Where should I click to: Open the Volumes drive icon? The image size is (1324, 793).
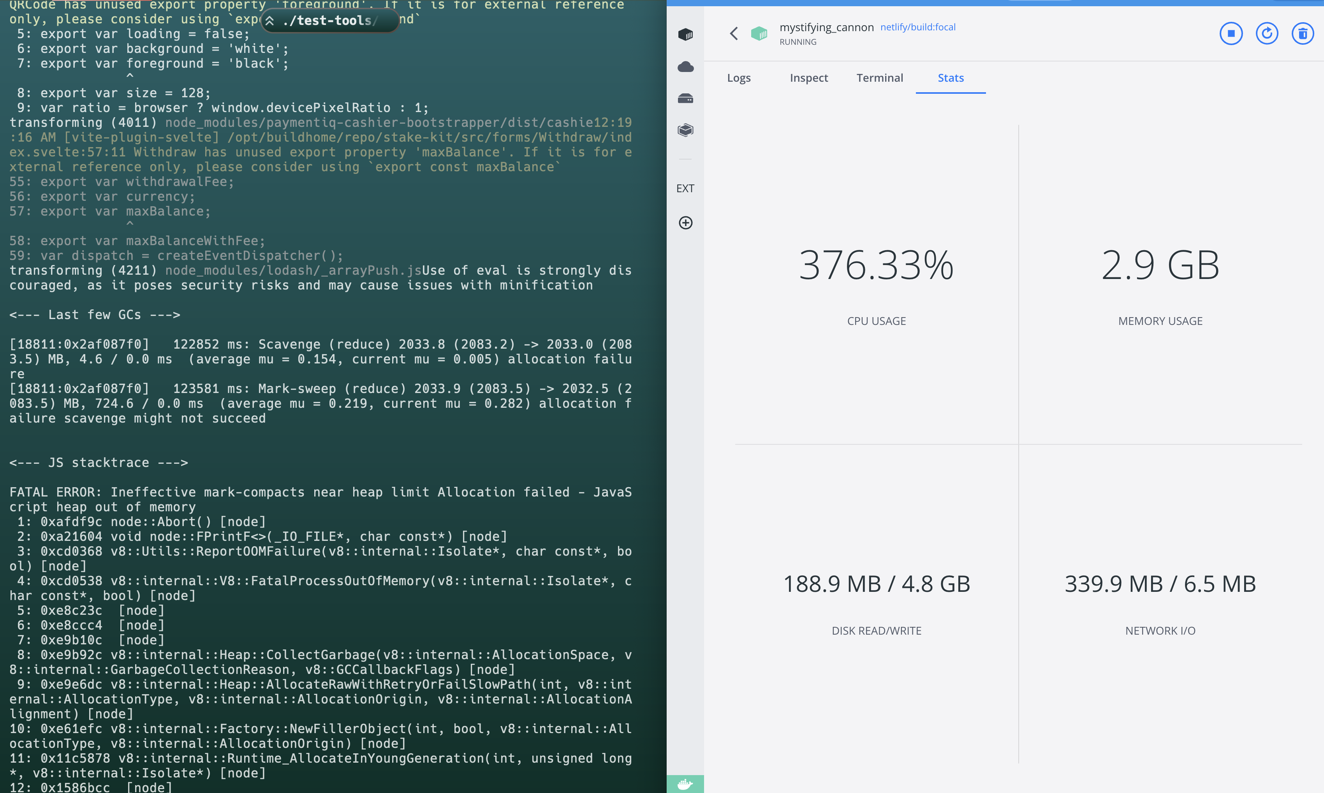click(685, 98)
